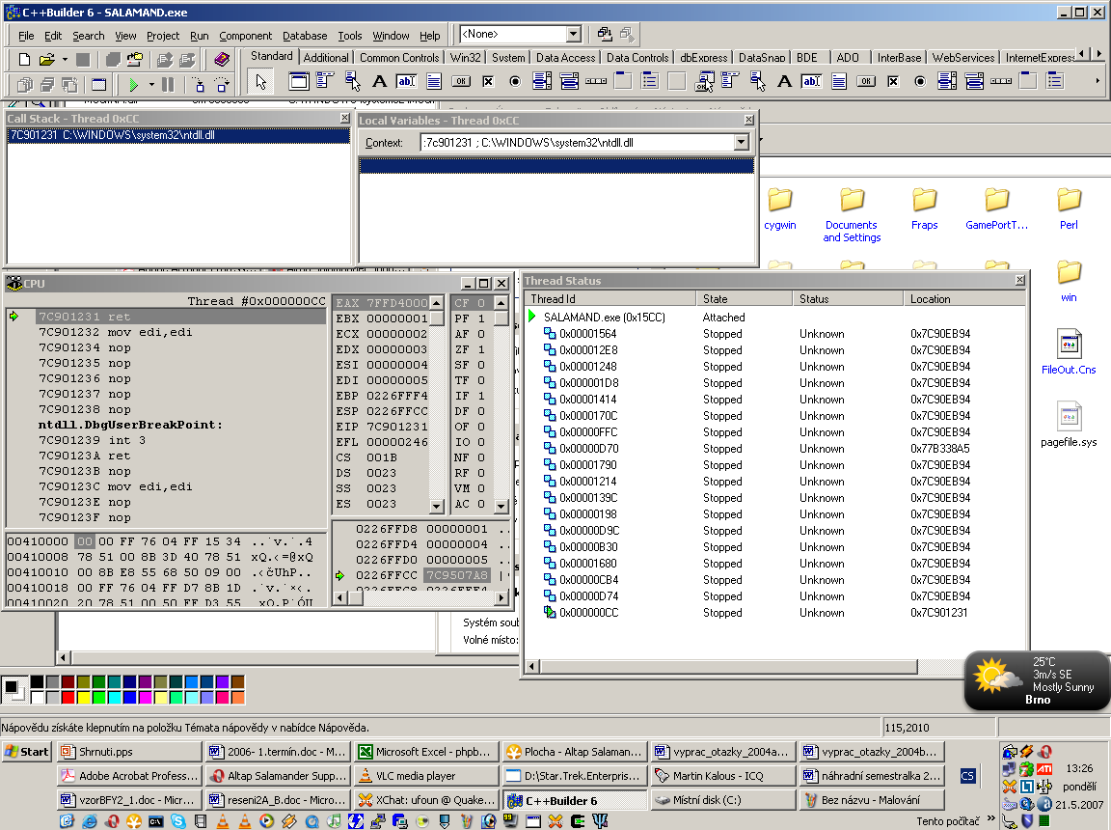Switch to VLC media player taskbar button
The image size is (1111, 830).
[425, 775]
